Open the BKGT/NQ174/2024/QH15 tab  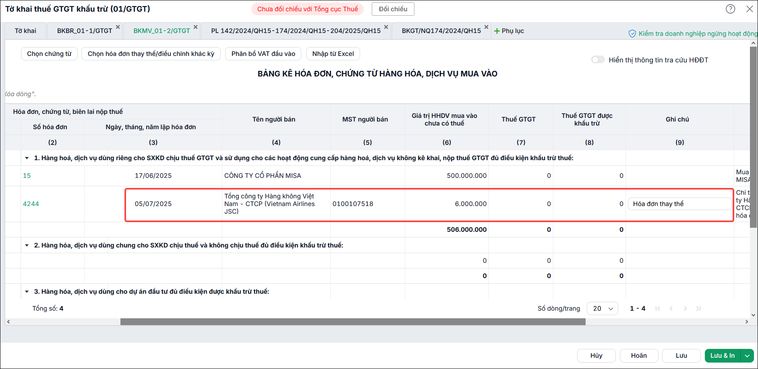point(441,31)
